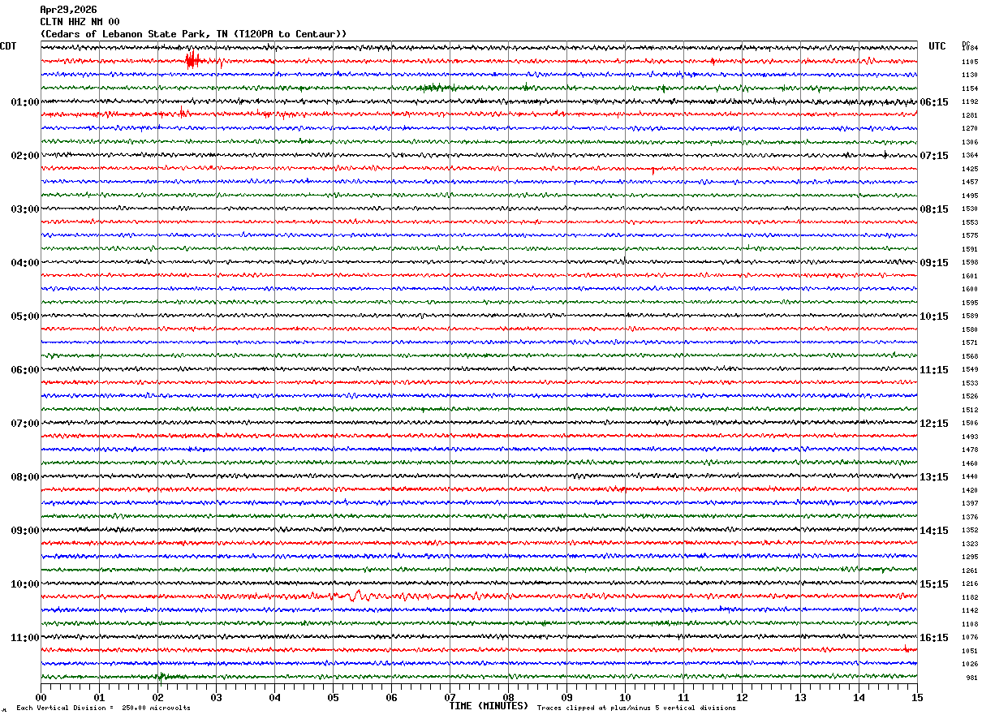Click the Each Vertical Division microvolts note
Image resolution: width=982 pixels, height=719 pixels.
[103, 708]
